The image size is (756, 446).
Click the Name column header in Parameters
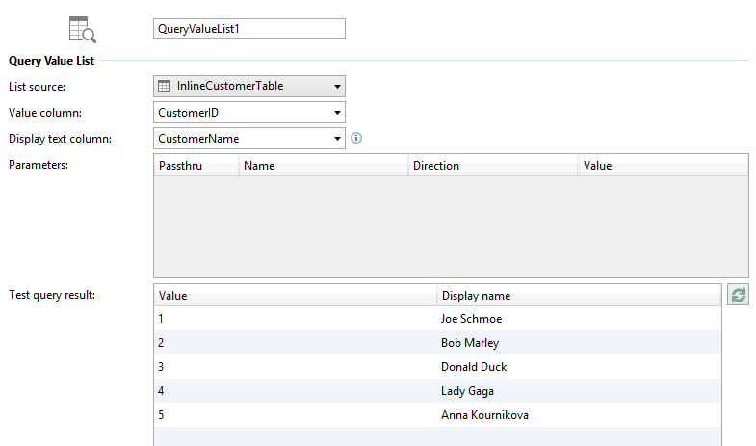click(324, 166)
